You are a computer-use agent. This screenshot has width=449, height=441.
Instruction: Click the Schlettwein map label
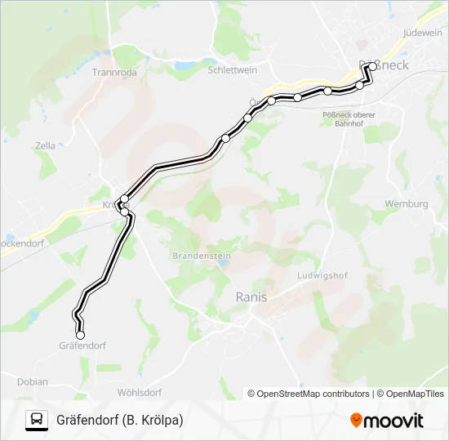[232, 70]
